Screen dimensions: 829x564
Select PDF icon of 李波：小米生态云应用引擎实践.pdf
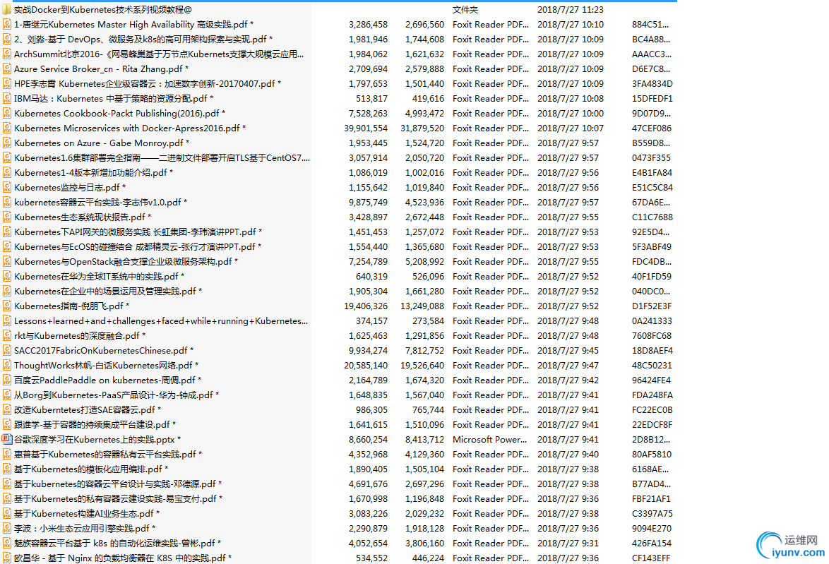[7, 528]
